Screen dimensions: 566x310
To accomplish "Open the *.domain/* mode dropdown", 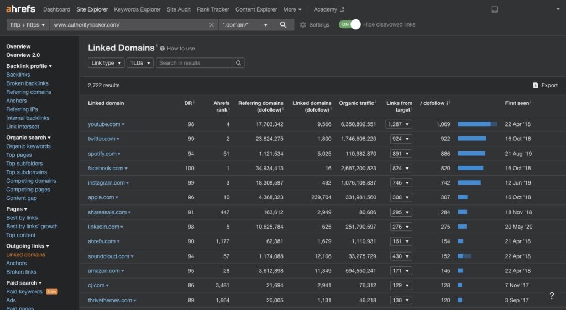I will click(245, 25).
